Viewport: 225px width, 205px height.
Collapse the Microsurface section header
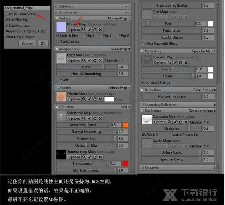(x=57, y=49)
